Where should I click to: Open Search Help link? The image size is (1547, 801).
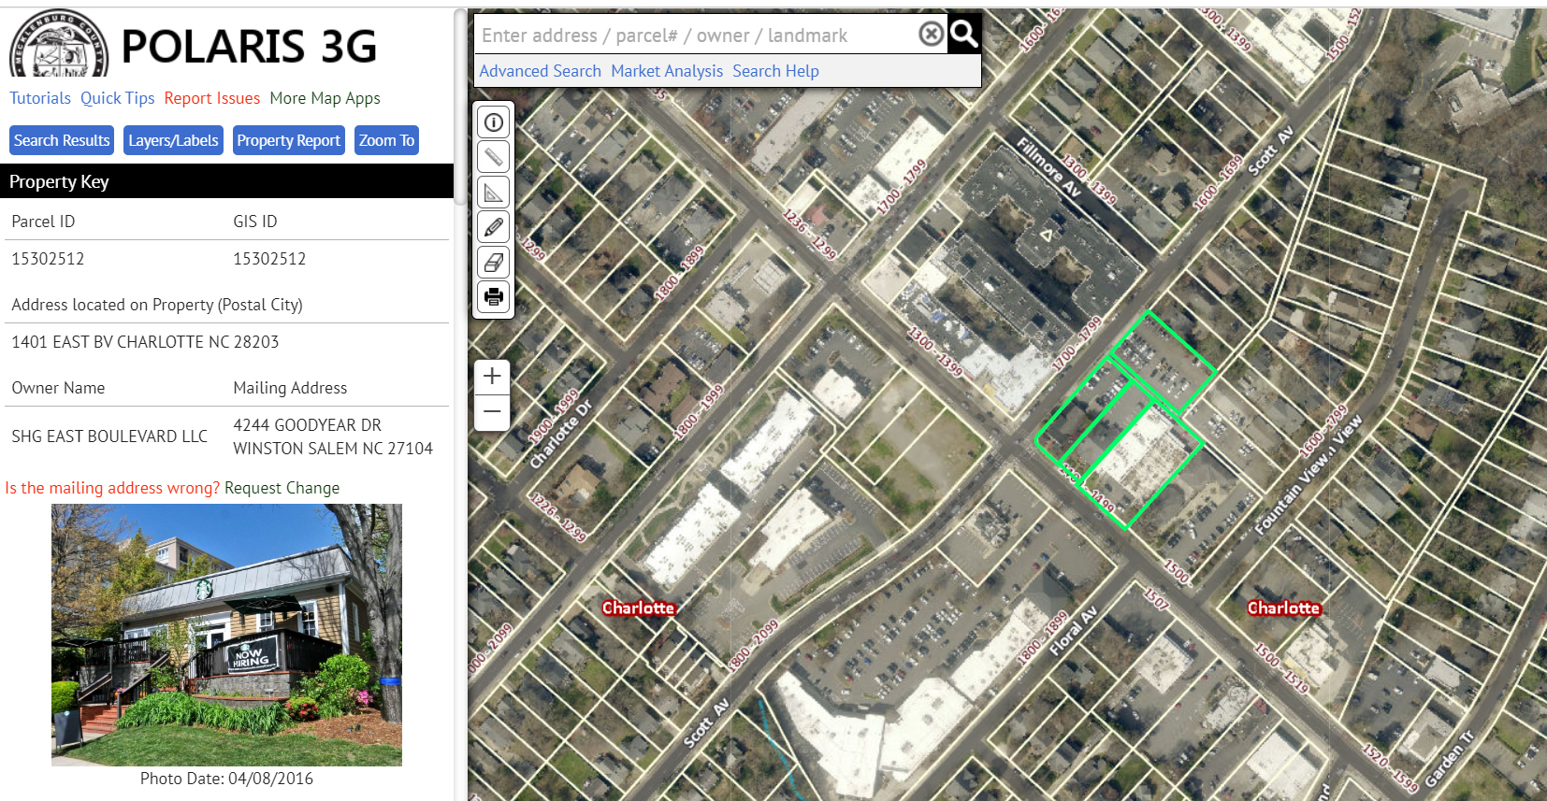[x=775, y=71]
